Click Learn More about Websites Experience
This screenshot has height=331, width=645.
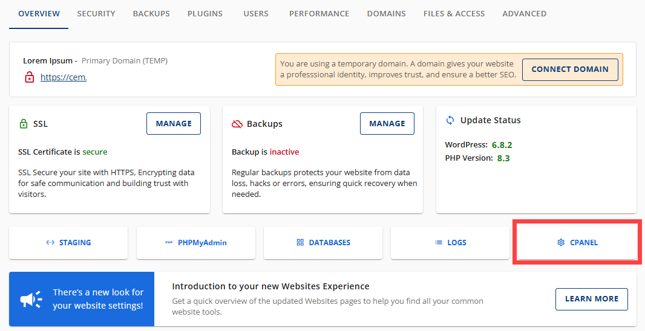tap(591, 299)
